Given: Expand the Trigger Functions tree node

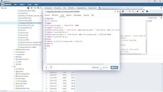Looking at the screenshot, I should 14,59.
